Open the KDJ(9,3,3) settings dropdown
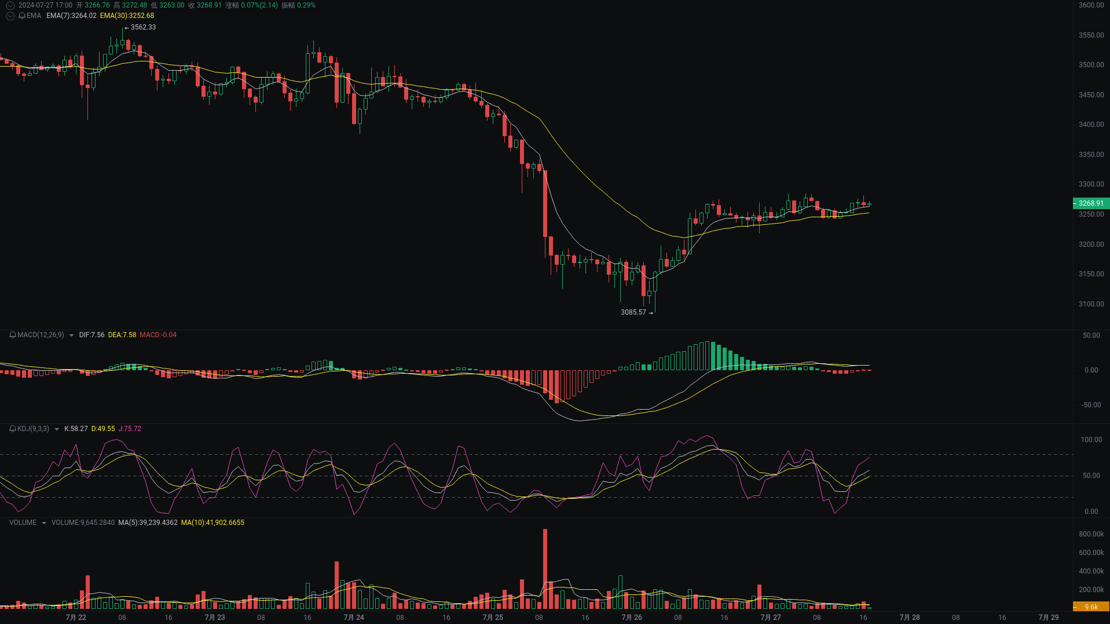The image size is (1110, 624). pos(57,429)
